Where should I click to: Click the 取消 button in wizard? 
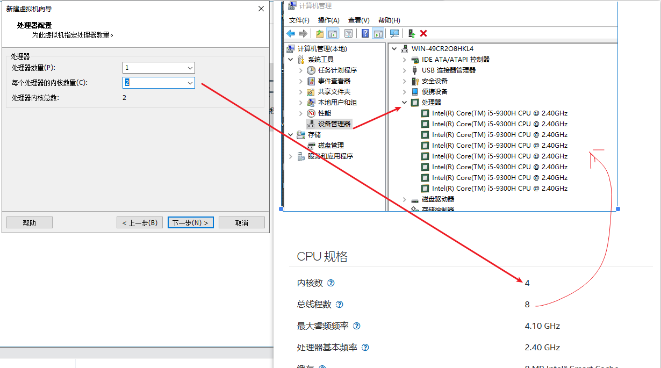point(242,222)
